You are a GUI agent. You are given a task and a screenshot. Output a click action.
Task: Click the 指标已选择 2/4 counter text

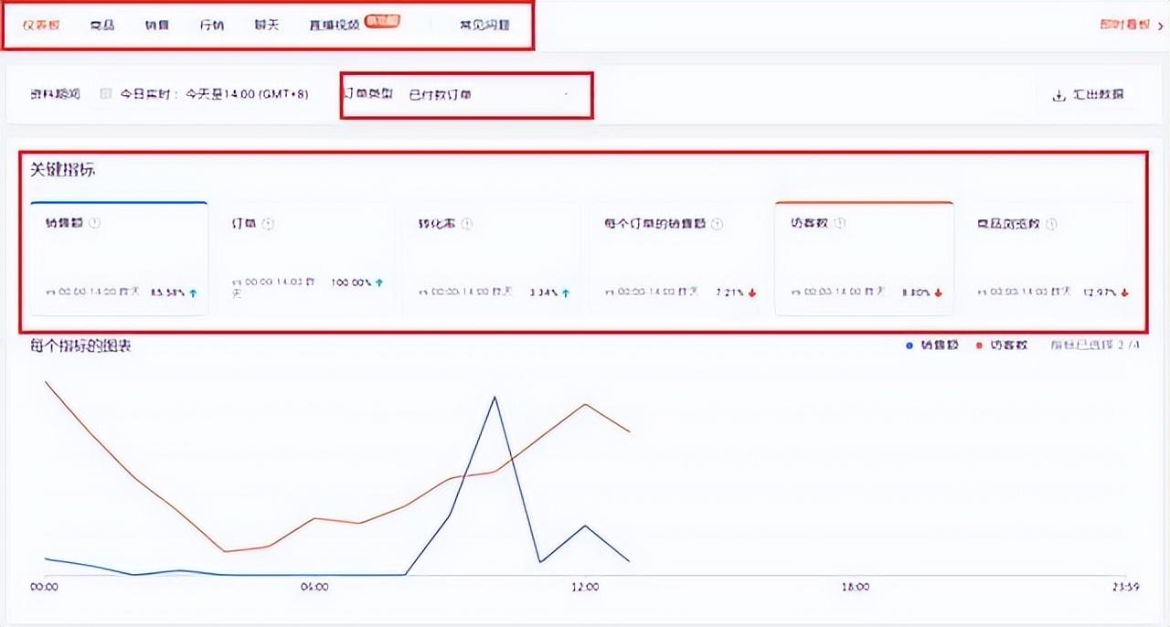click(1094, 345)
